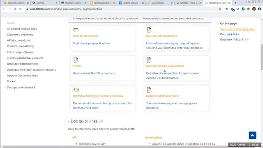Screen dimensions: 263x148
Task: Open Docker sidebar link
Action: [x=11, y=81]
